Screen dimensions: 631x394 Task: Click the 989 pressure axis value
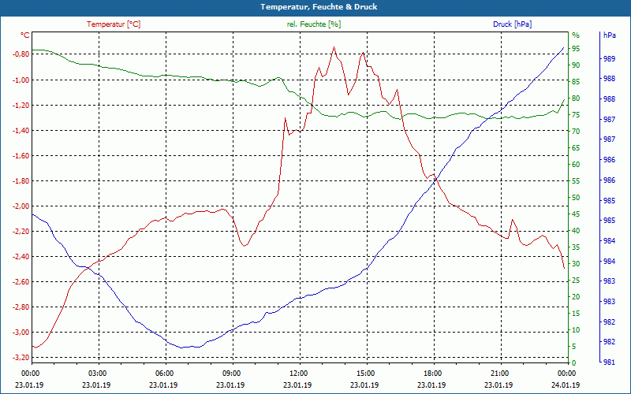tap(609, 58)
